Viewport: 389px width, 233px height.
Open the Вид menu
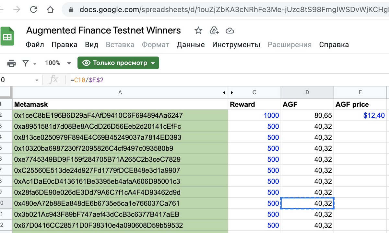92,45
